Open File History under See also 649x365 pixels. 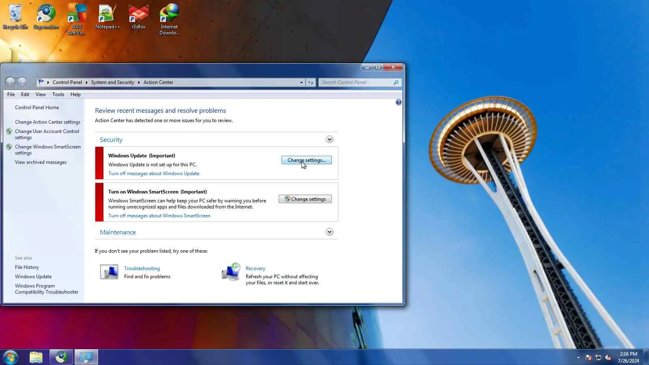tap(27, 267)
